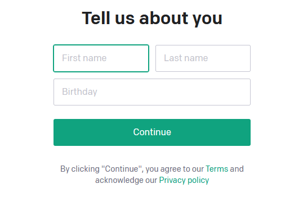The height and width of the screenshot is (202, 303).
Task: Follow the green Terms hyperlink
Action: point(217,169)
